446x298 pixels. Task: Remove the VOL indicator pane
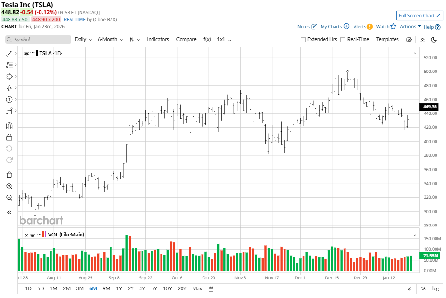(26, 235)
